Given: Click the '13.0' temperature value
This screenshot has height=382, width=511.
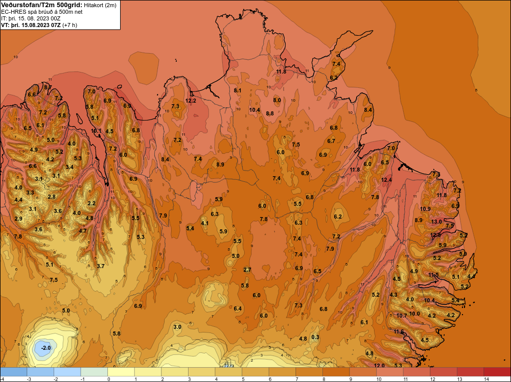Looking at the screenshot, I should coord(436,222).
